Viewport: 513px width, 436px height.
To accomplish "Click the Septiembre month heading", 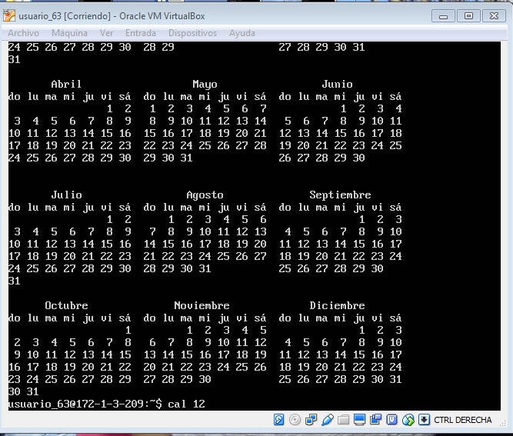I will pyautogui.click(x=340, y=195).
